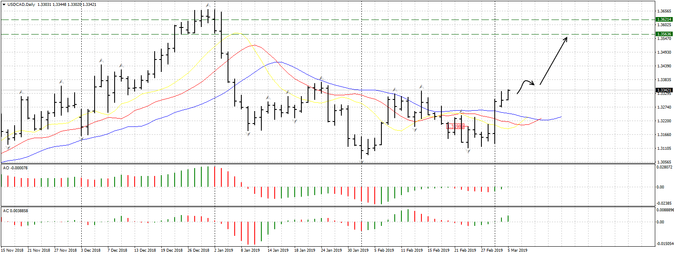Select the red 1.31988 price label
The image size is (674, 255).
[x=456, y=126]
